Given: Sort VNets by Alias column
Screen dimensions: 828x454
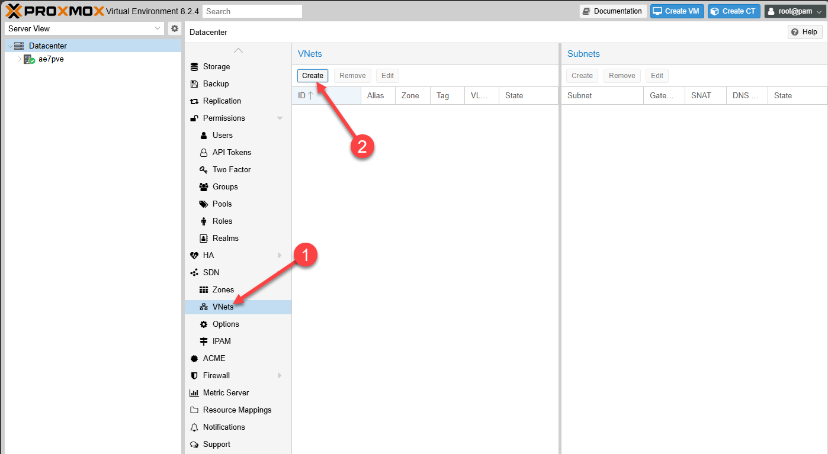Looking at the screenshot, I should [x=378, y=96].
